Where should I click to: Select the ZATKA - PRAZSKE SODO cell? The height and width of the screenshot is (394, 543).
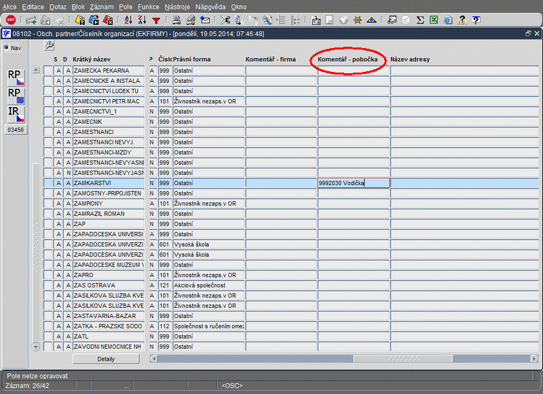pos(109,326)
